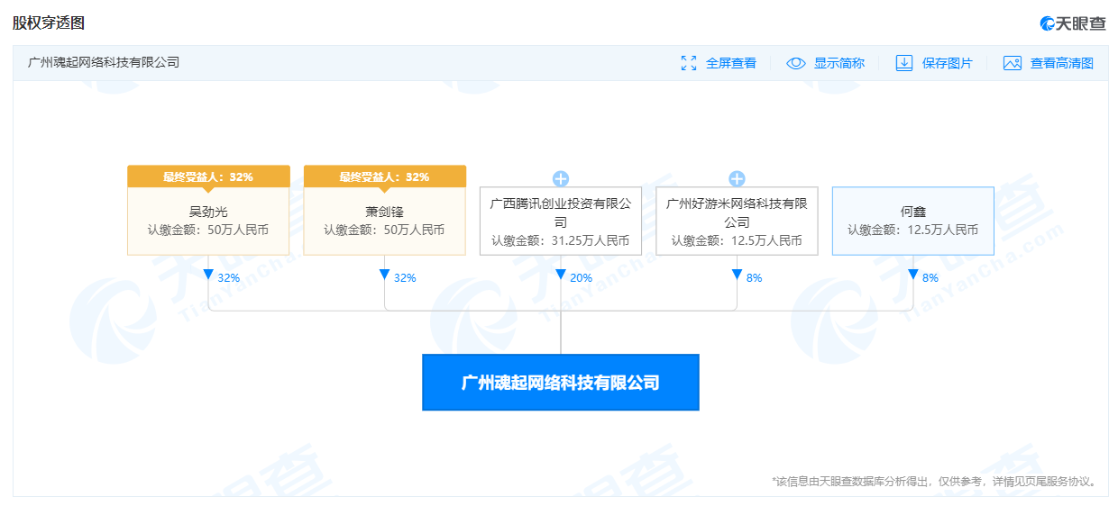1118x506 pixels.
Task: Expand 广西腾讯创业投资有限公司 plus icon
Action: coord(561,178)
